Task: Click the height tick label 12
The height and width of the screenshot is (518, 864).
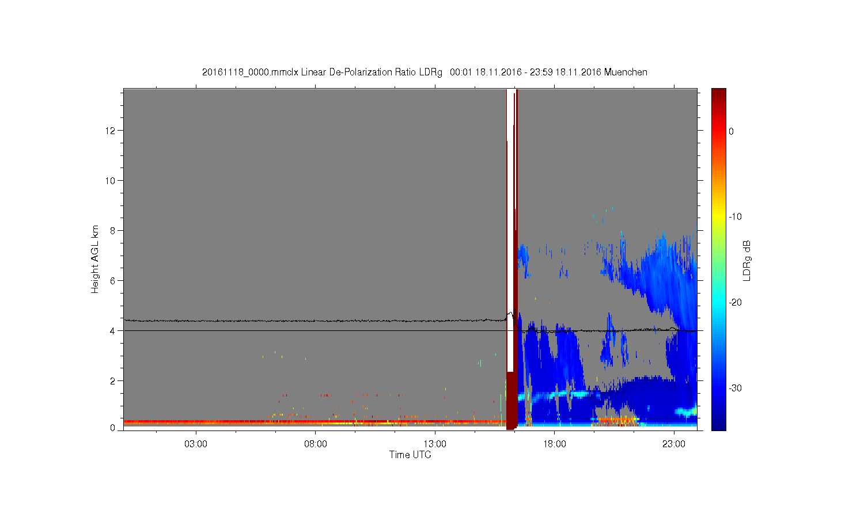Action: click(x=111, y=131)
